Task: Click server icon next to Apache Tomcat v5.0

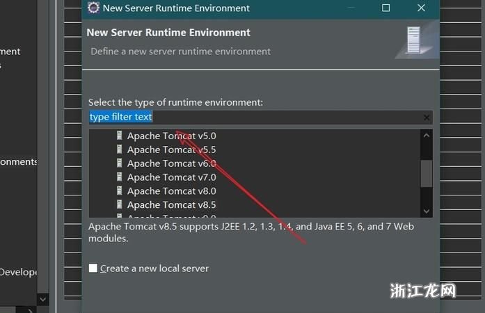Action: (120, 136)
